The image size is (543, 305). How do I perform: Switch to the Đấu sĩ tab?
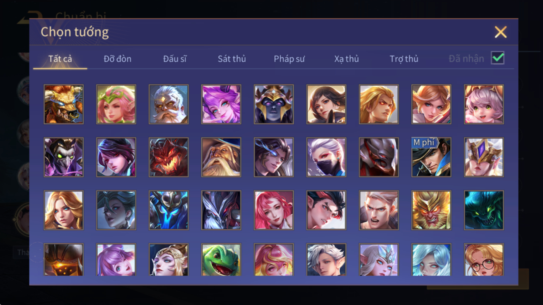[x=175, y=59]
